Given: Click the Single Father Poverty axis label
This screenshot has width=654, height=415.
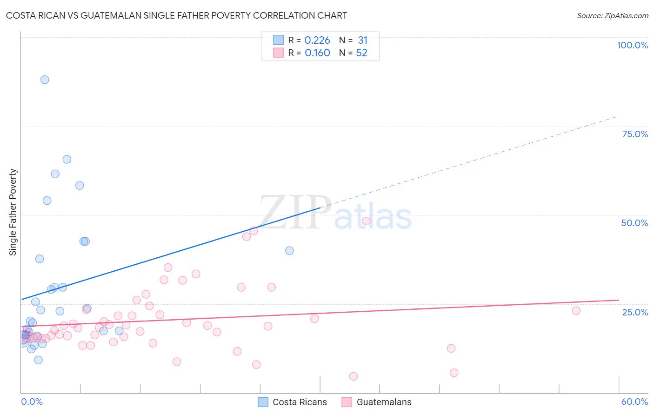Looking at the screenshot, I should click(13, 212).
